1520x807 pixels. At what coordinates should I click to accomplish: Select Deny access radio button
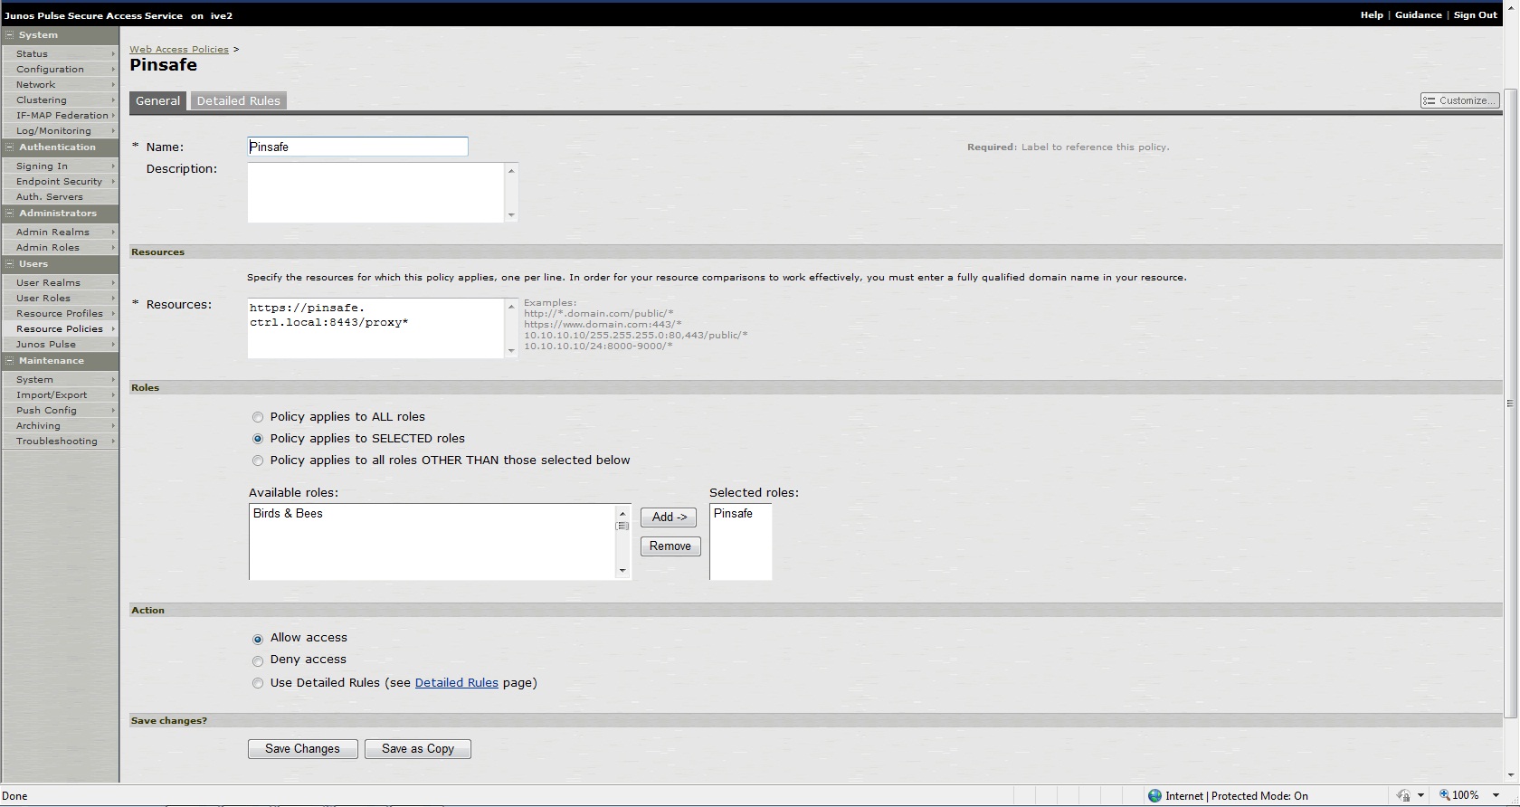click(x=258, y=660)
